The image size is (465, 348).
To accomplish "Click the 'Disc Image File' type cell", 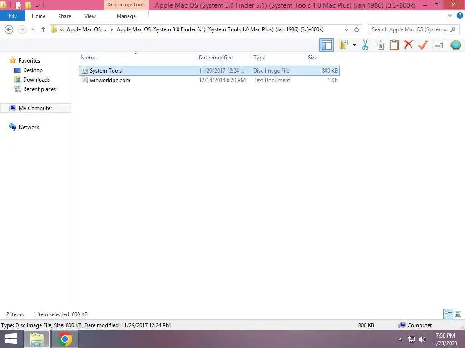I will click(x=271, y=70).
